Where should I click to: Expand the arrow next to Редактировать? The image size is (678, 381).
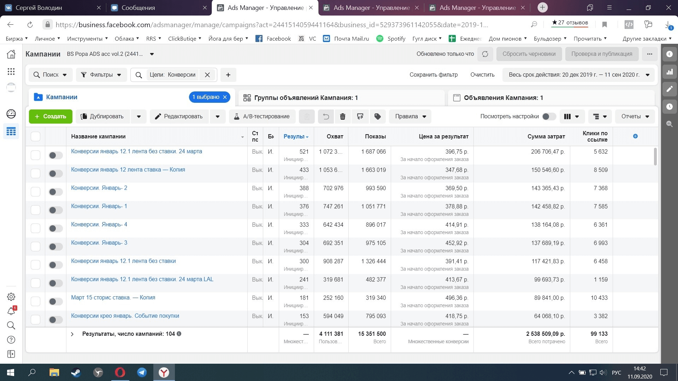218,117
